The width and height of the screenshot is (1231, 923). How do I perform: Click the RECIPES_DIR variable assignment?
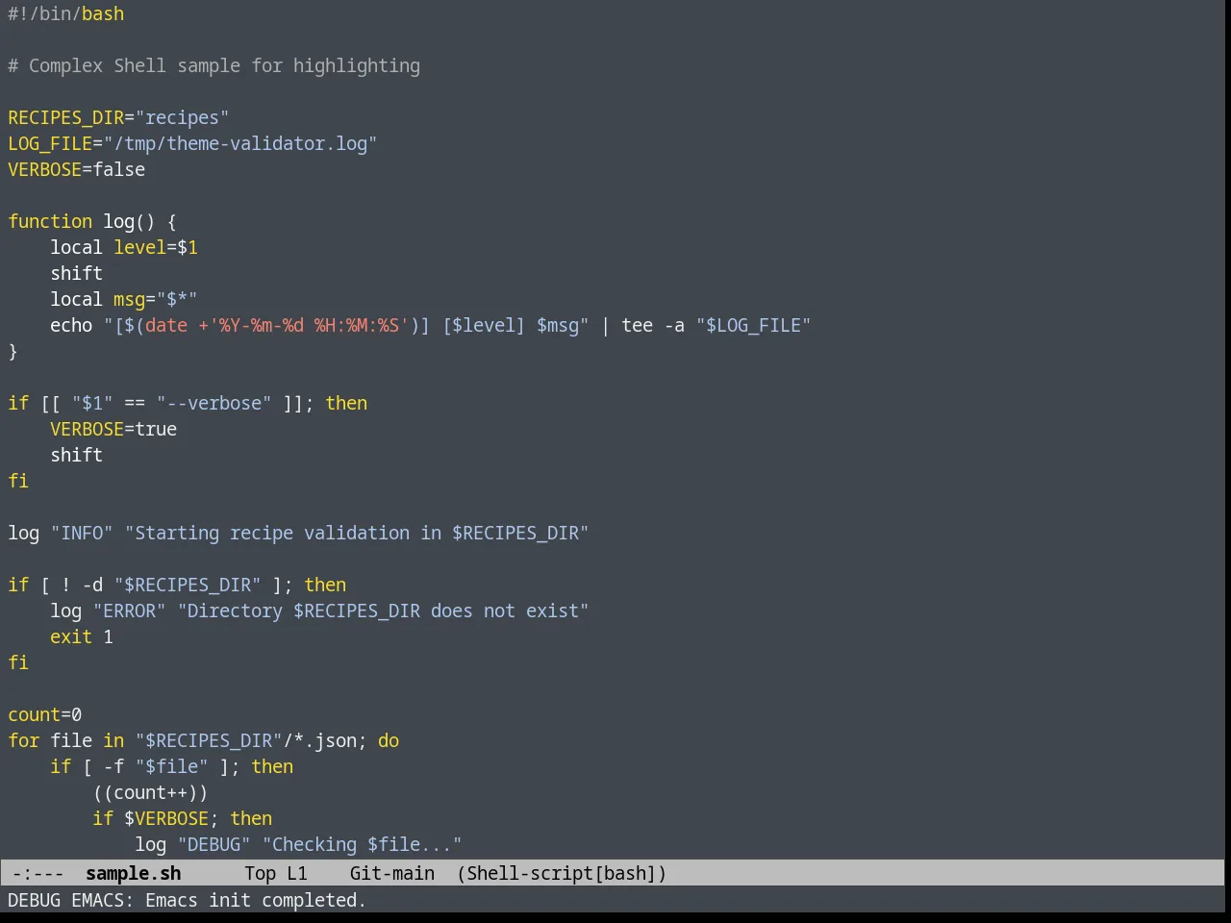coord(118,117)
